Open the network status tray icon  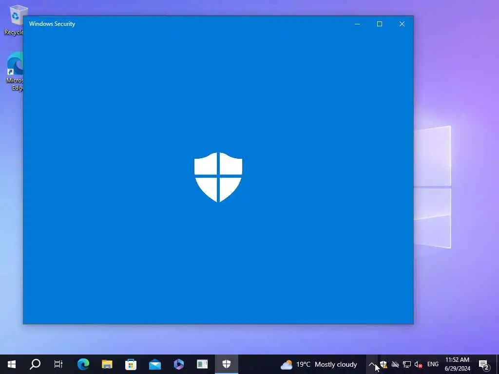coord(407,364)
